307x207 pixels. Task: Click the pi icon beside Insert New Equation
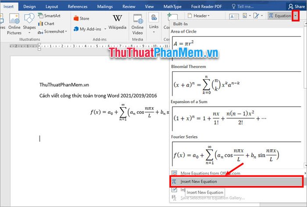(x=174, y=182)
